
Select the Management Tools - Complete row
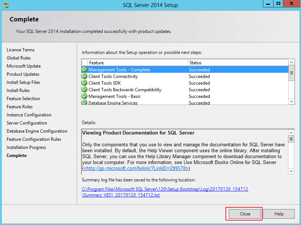coord(185,70)
